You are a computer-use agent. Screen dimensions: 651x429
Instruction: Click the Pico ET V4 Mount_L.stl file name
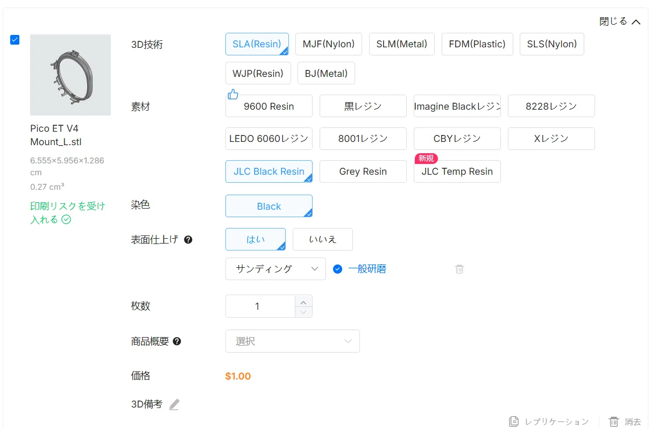point(56,135)
